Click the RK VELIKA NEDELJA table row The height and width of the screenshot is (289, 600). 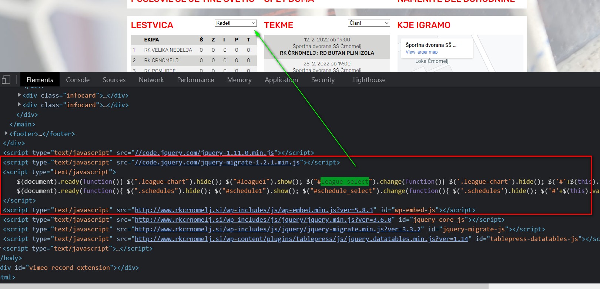pos(194,50)
